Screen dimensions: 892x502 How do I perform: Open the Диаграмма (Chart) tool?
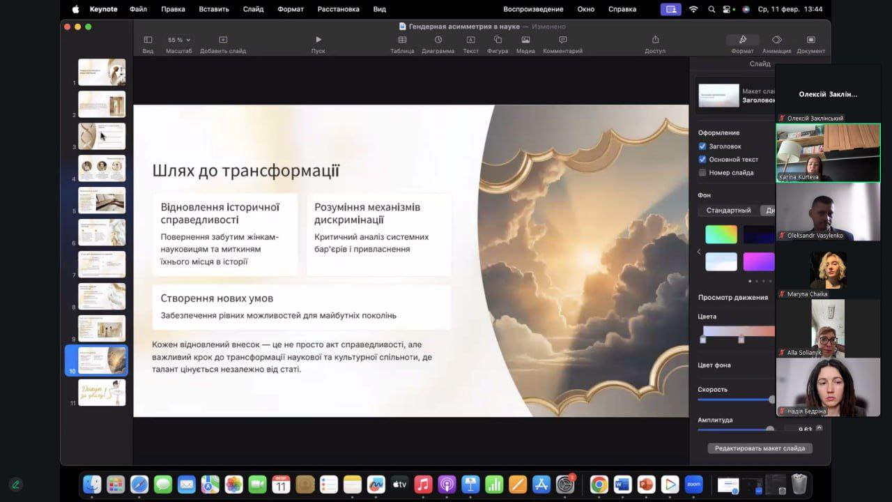pyautogui.click(x=438, y=40)
